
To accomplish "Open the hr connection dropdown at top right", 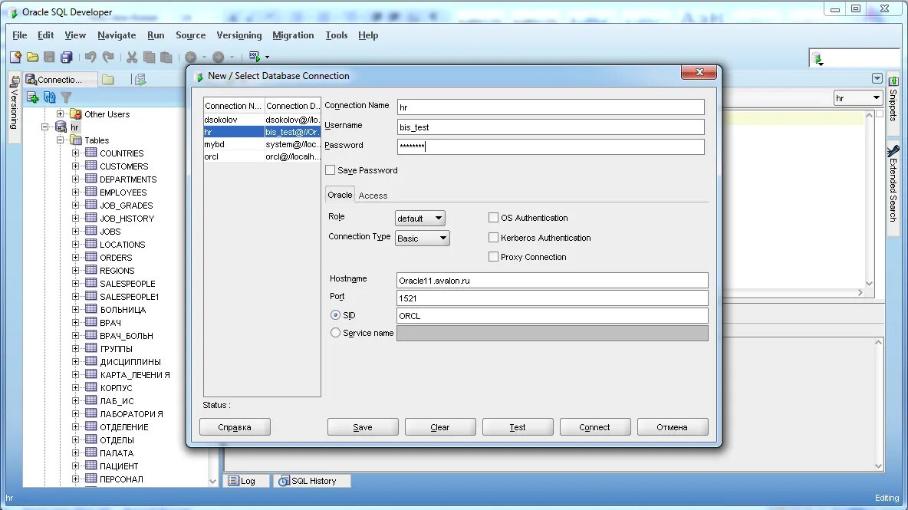I will pos(858,98).
